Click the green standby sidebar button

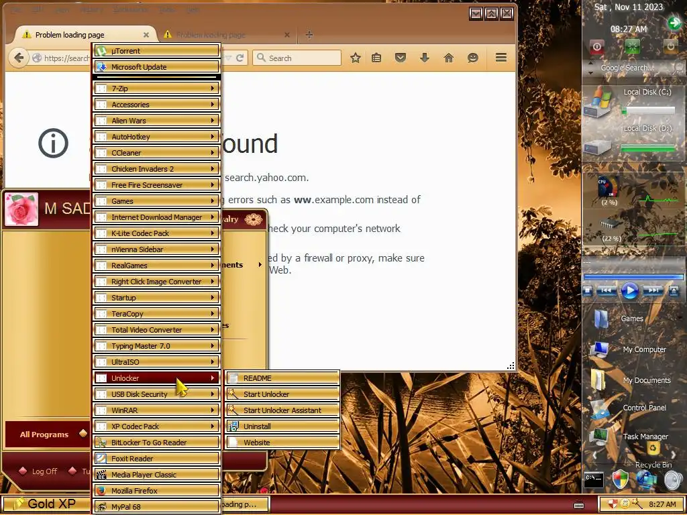(632, 46)
